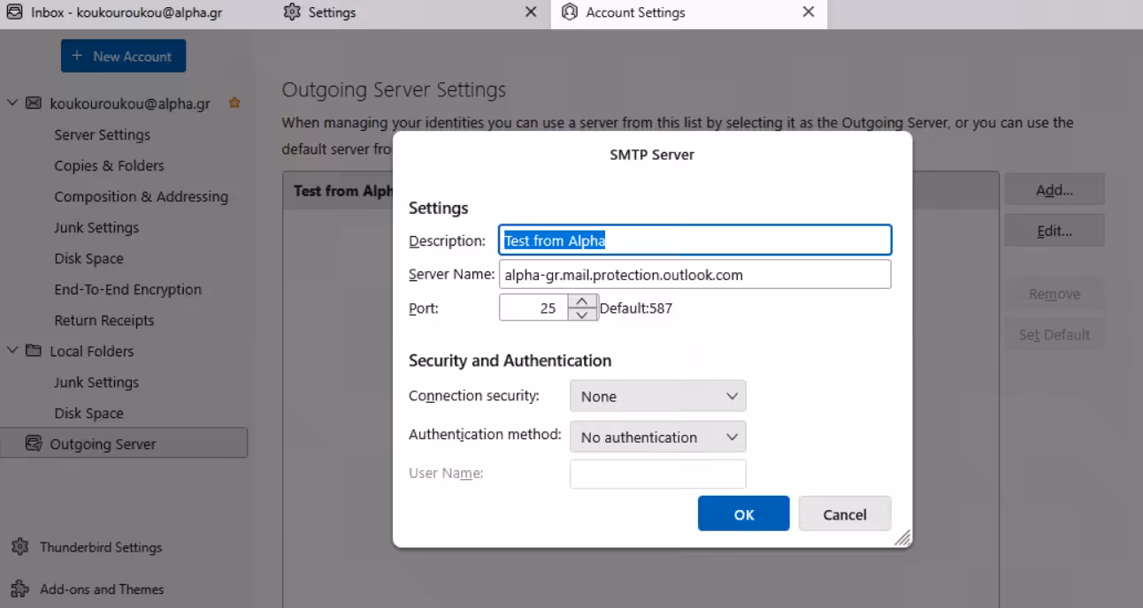Viewport: 1143px width, 608px height.
Task: Click the star icon beside koukouroukou@alpha.gr
Action: [x=234, y=103]
